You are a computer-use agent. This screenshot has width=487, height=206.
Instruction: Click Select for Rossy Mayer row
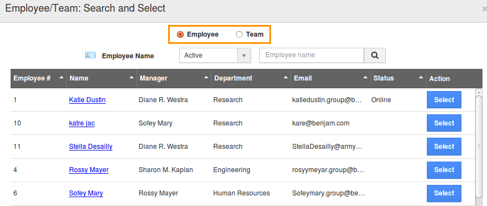pyautogui.click(x=444, y=170)
